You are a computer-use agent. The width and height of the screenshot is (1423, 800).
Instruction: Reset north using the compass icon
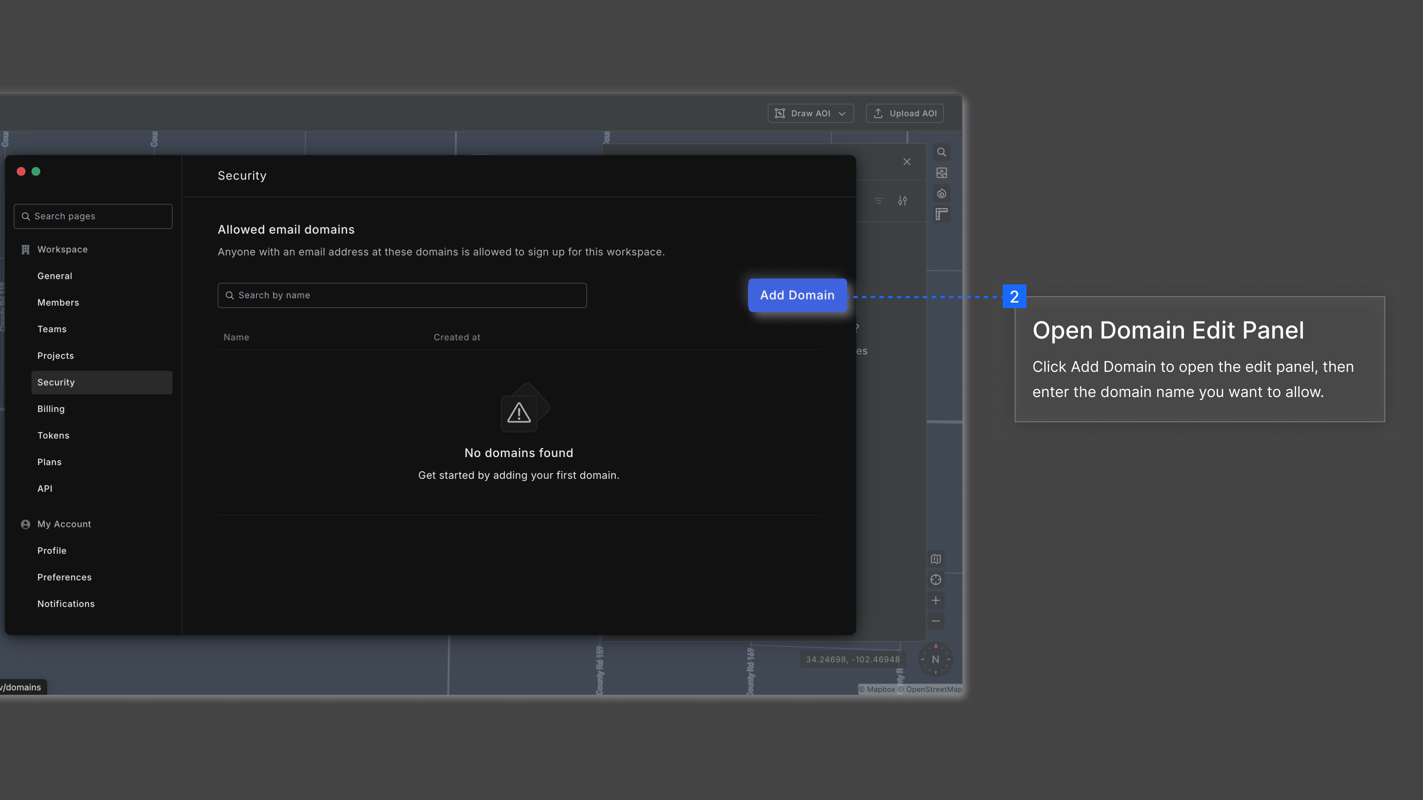935,659
